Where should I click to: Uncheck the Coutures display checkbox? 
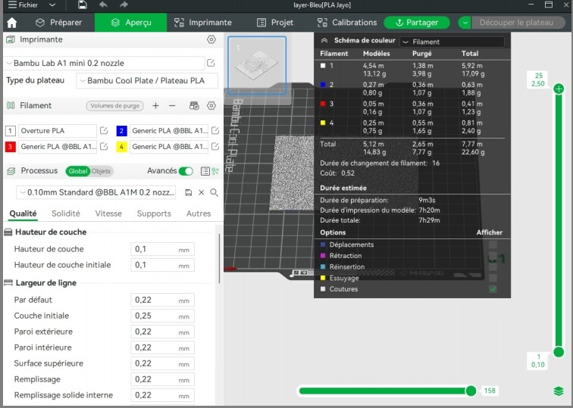click(493, 289)
